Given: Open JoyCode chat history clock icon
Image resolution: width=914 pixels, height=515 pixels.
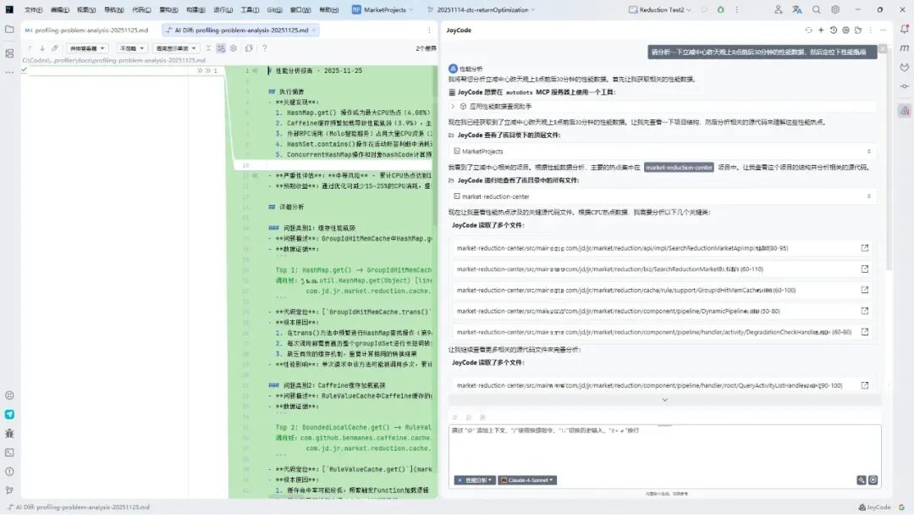Looking at the screenshot, I should (833, 30).
